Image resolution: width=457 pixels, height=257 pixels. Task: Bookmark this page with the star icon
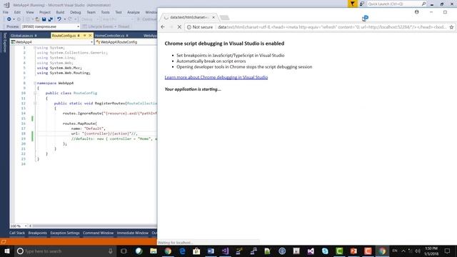tap(451, 27)
